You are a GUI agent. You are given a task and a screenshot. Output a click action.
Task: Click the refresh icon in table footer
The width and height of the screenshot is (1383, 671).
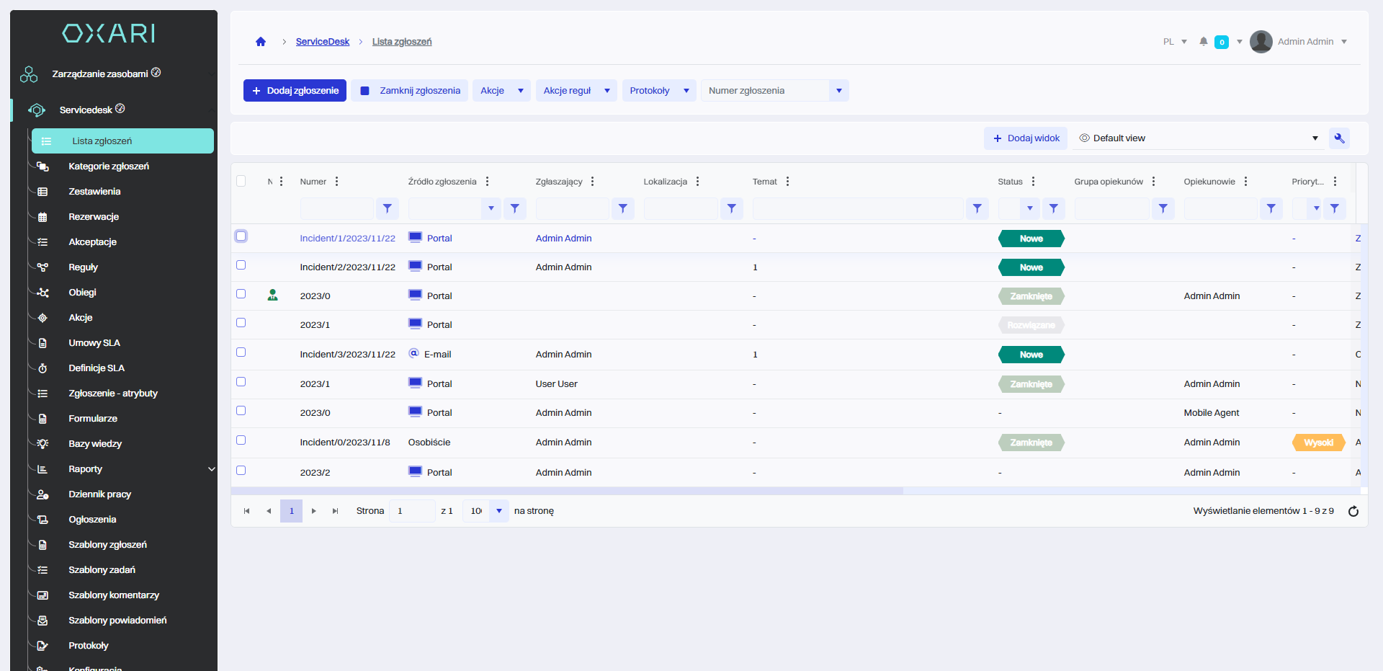1353,511
